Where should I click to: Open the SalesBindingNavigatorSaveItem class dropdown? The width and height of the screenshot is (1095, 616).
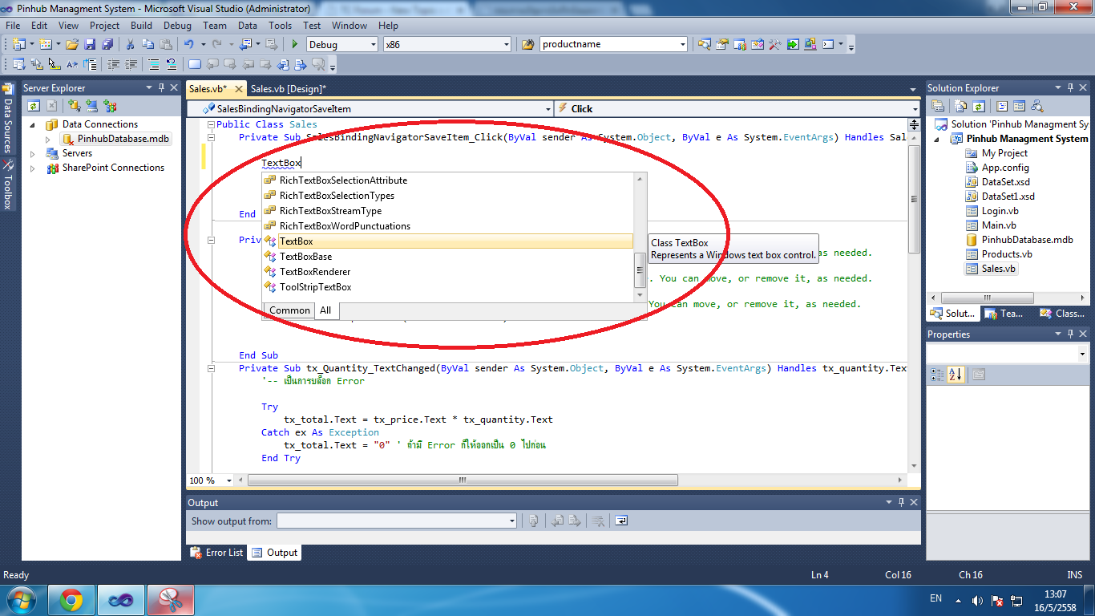[548, 108]
